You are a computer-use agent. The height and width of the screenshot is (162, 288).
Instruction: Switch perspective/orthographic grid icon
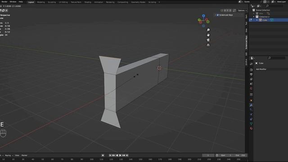pyautogui.click(x=208, y=45)
